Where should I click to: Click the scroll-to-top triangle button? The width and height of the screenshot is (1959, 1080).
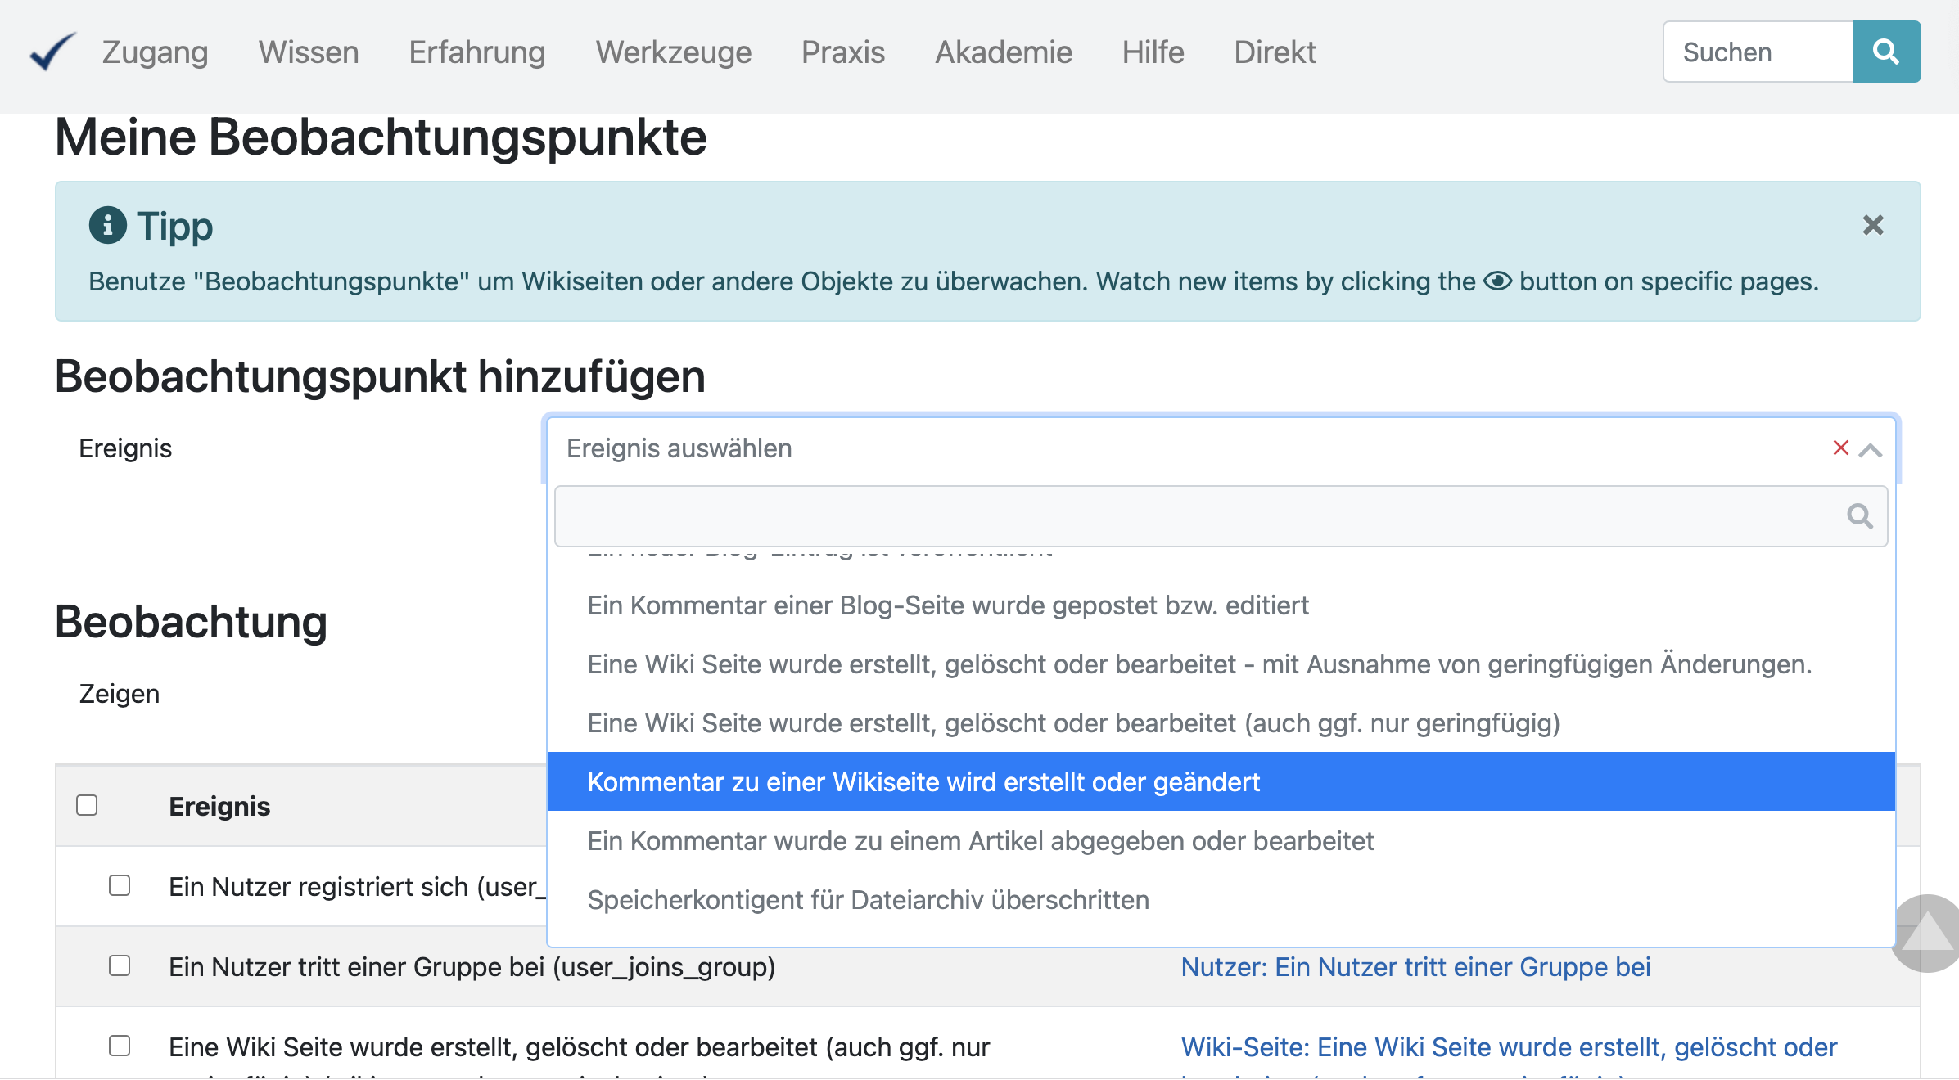1927,934
